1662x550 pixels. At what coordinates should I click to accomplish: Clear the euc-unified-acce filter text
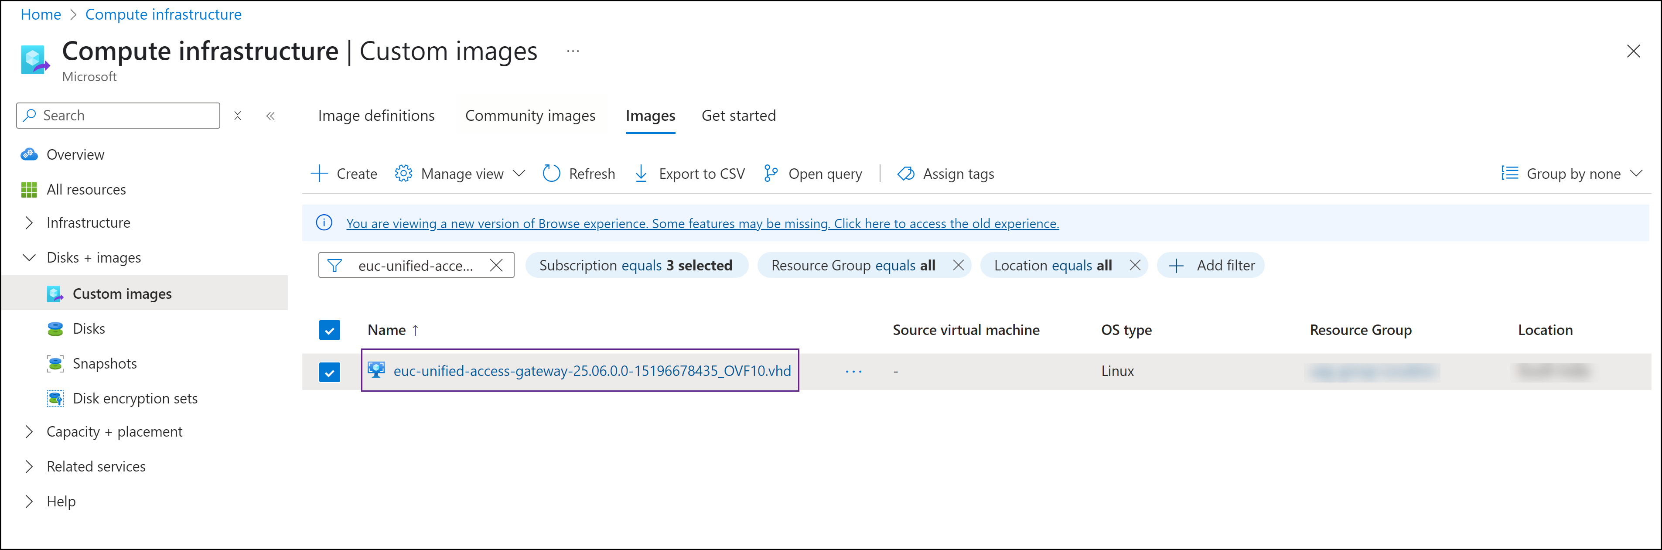pyautogui.click(x=496, y=265)
